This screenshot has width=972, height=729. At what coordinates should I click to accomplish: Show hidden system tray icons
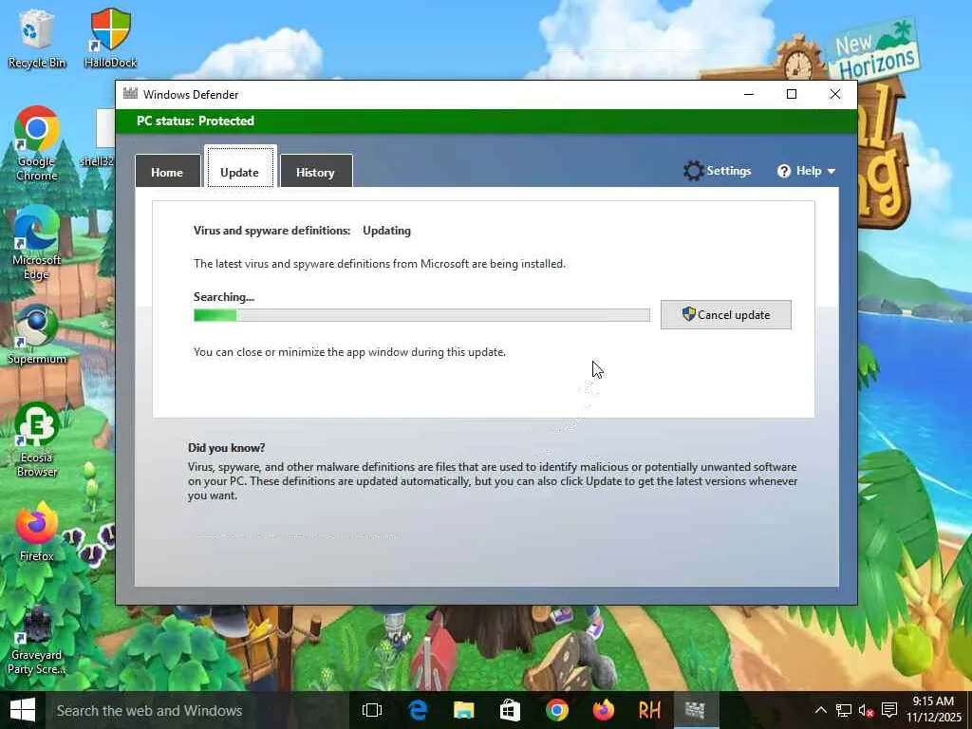(821, 710)
